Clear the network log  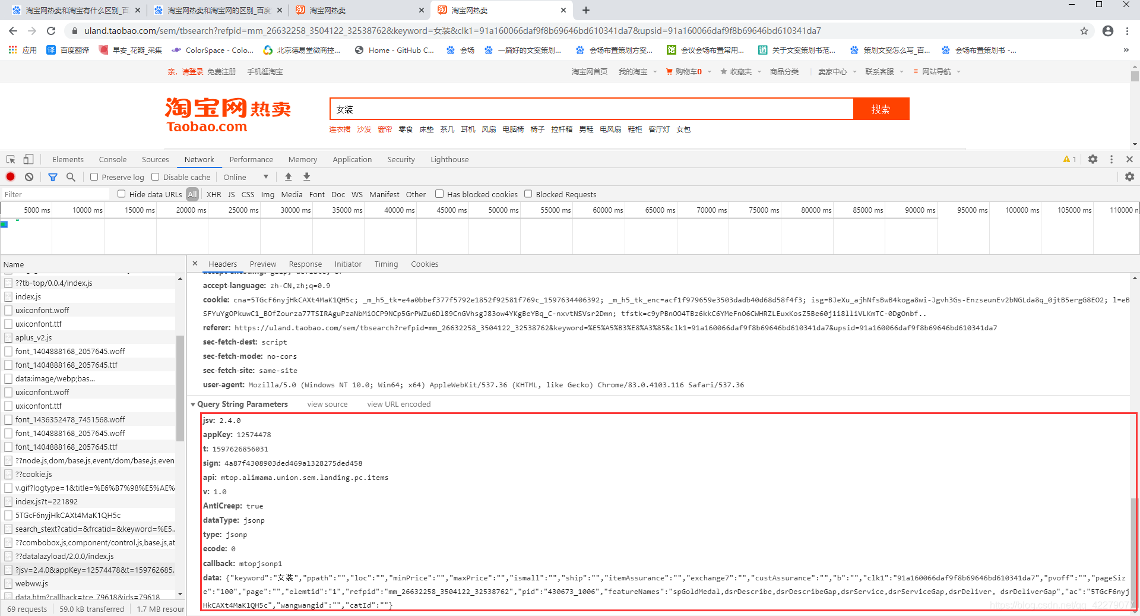(x=29, y=176)
